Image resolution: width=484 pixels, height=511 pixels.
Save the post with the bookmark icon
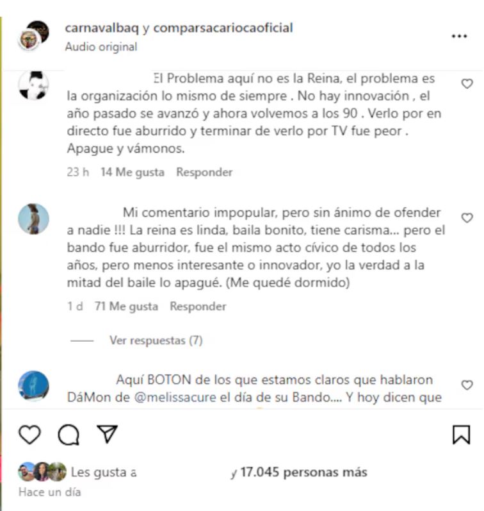461,435
